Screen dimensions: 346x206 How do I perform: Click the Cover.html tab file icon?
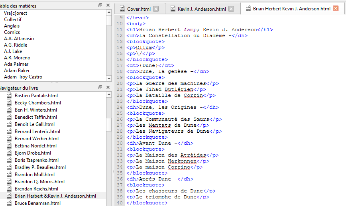(122, 9)
